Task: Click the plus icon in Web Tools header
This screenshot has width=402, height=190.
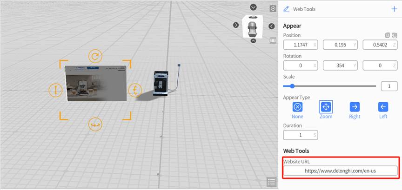Action: (394, 9)
